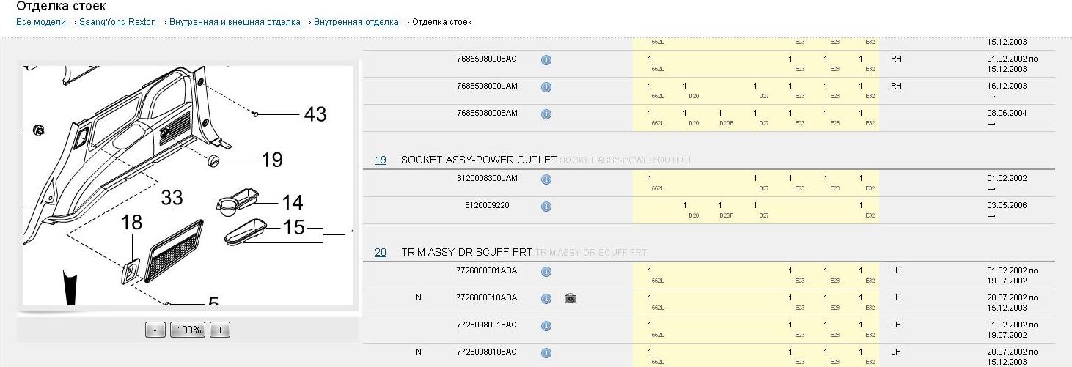Click position number 20 link

tap(381, 252)
